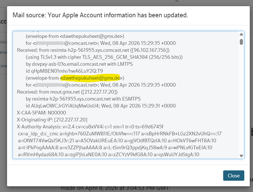The width and height of the screenshot is (253, 192).
Task: Click the scrollbar down arrow
Action: [241, 156]
